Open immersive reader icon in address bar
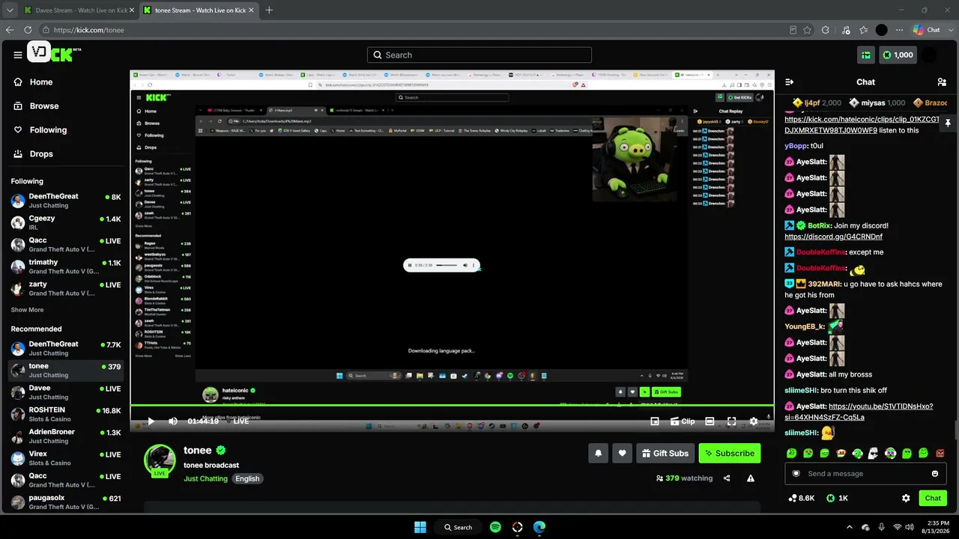 (x=793, y=30)
